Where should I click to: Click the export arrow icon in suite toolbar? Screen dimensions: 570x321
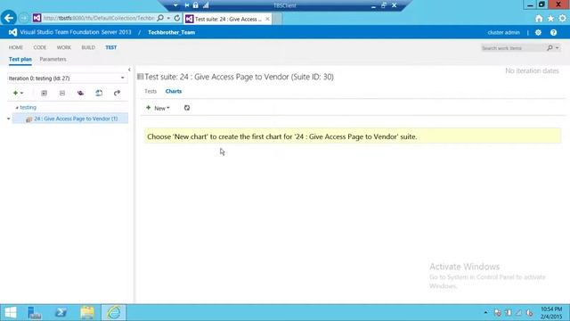(x=117, y=93)
